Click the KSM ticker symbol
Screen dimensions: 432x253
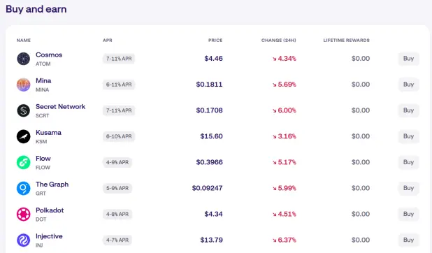41,142
